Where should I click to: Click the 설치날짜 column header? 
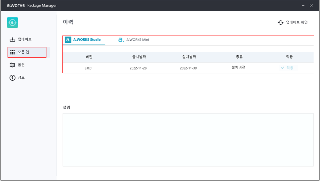pos(189,57)
